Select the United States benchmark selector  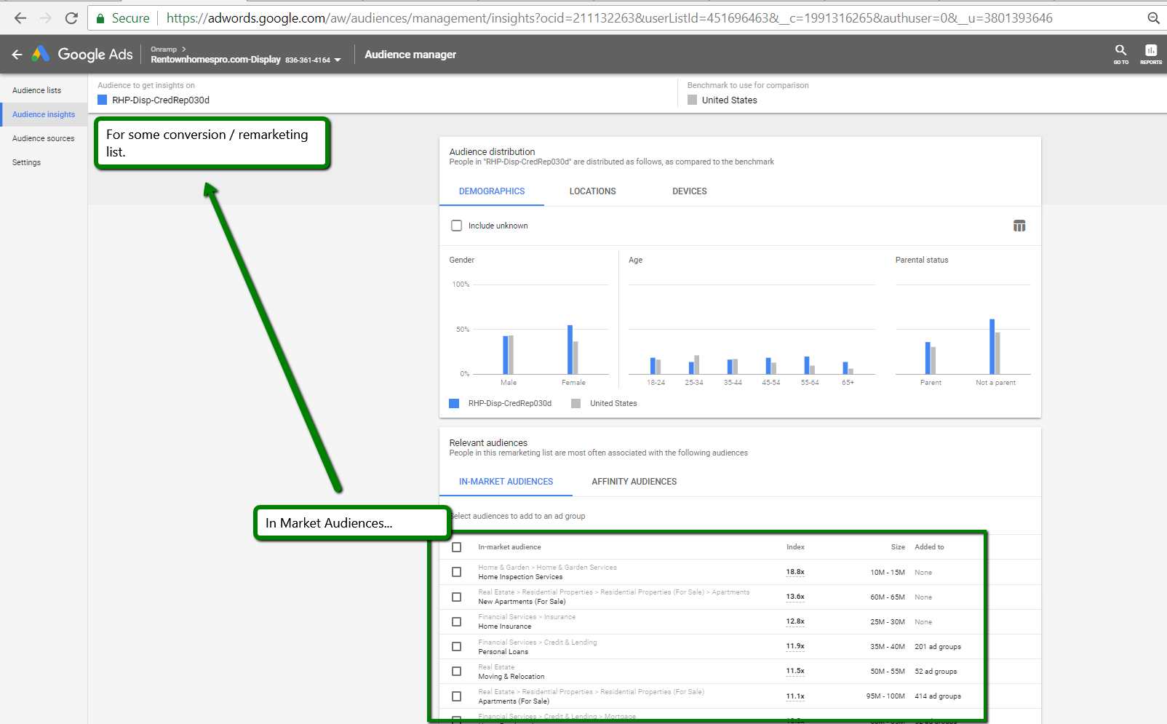729,100
